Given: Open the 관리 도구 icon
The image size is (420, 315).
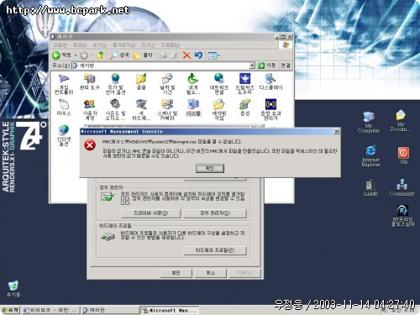Looking at the screenshot, I should pos(90,81).
